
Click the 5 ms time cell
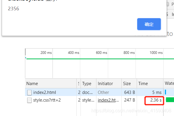pos(157,92)
